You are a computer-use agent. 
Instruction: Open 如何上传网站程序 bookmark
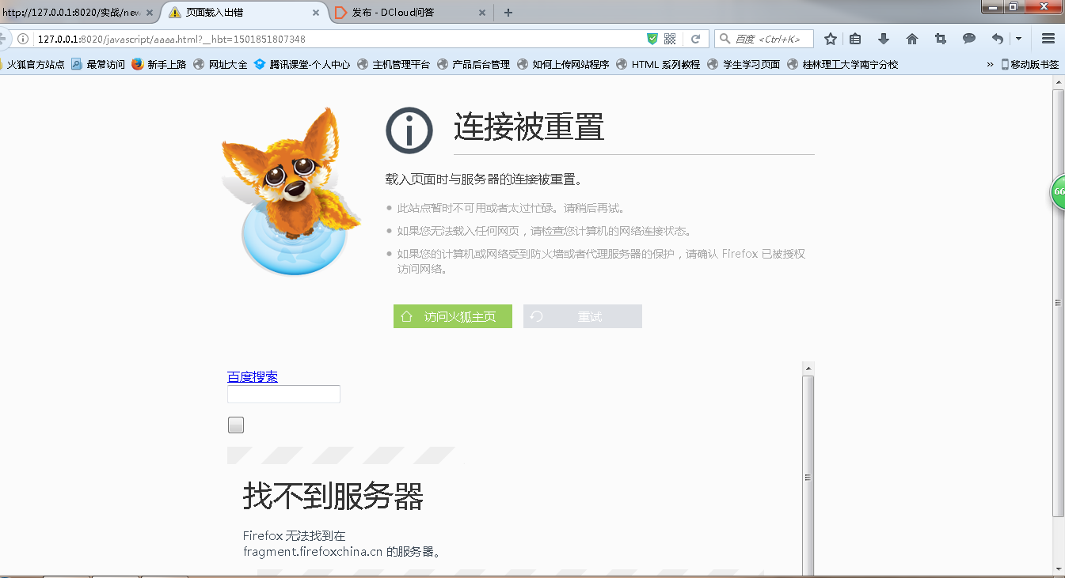point(563,65)
